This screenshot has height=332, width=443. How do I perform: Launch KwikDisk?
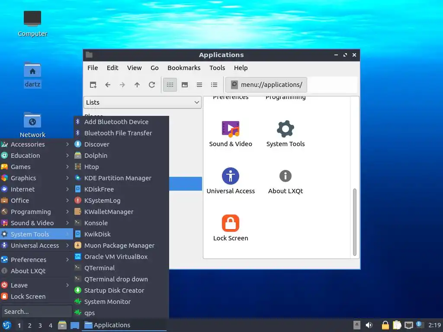[121, 234]
